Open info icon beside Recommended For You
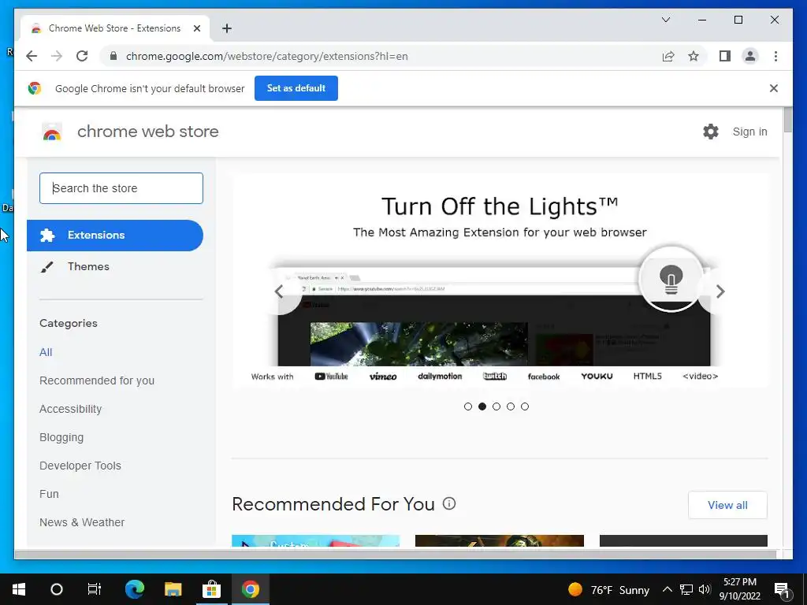The image size is (807, 605). click(x=448, y=503)
